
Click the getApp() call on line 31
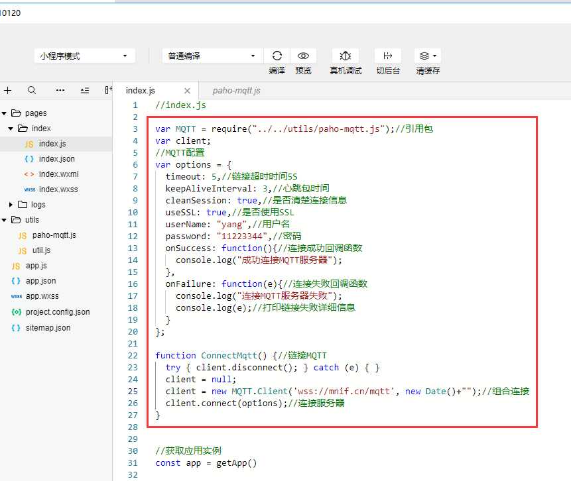click(x=237, y=463)
